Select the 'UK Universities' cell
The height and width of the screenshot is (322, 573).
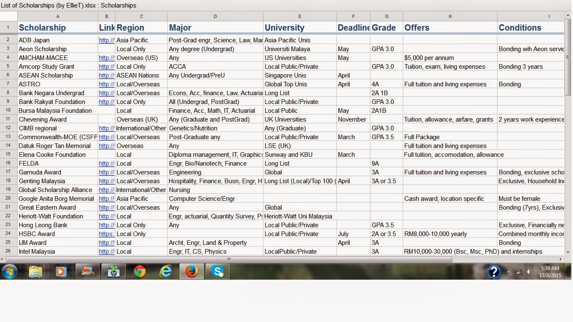click(x=300, y=119)
